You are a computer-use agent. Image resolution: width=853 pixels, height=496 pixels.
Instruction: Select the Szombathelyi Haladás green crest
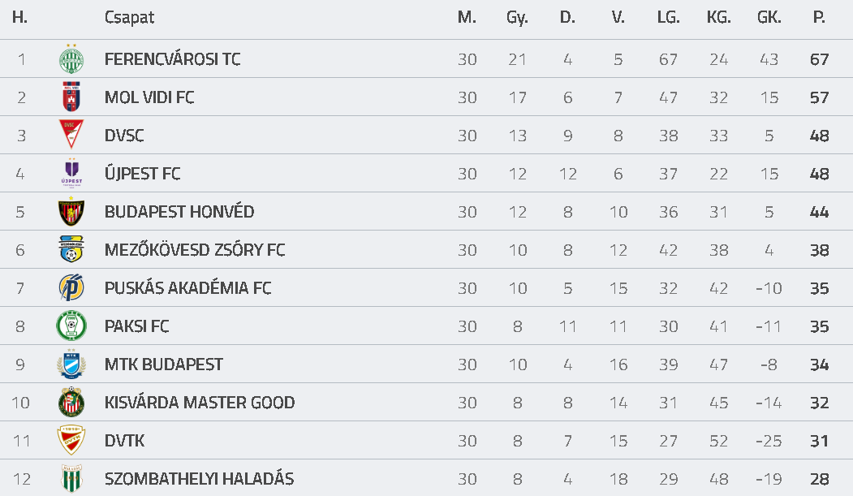(71, 479)
